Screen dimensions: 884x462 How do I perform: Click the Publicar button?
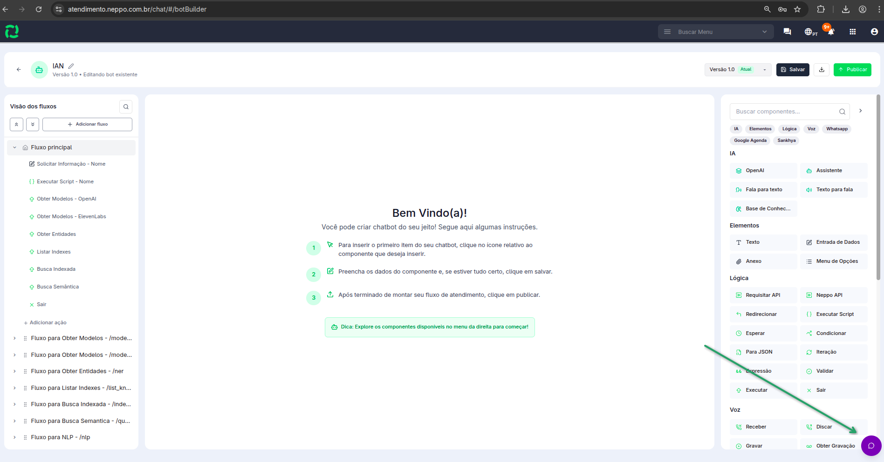852,70
